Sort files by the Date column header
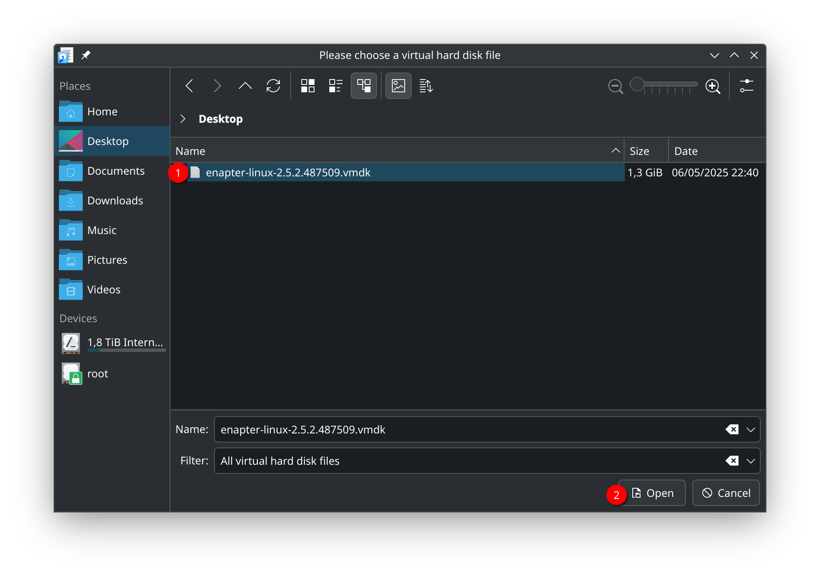This screenshot has width=820, height=576. coord(686,150)
